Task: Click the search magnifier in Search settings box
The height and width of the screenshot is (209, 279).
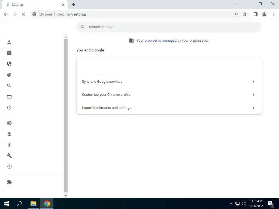Action: (82, 27)
